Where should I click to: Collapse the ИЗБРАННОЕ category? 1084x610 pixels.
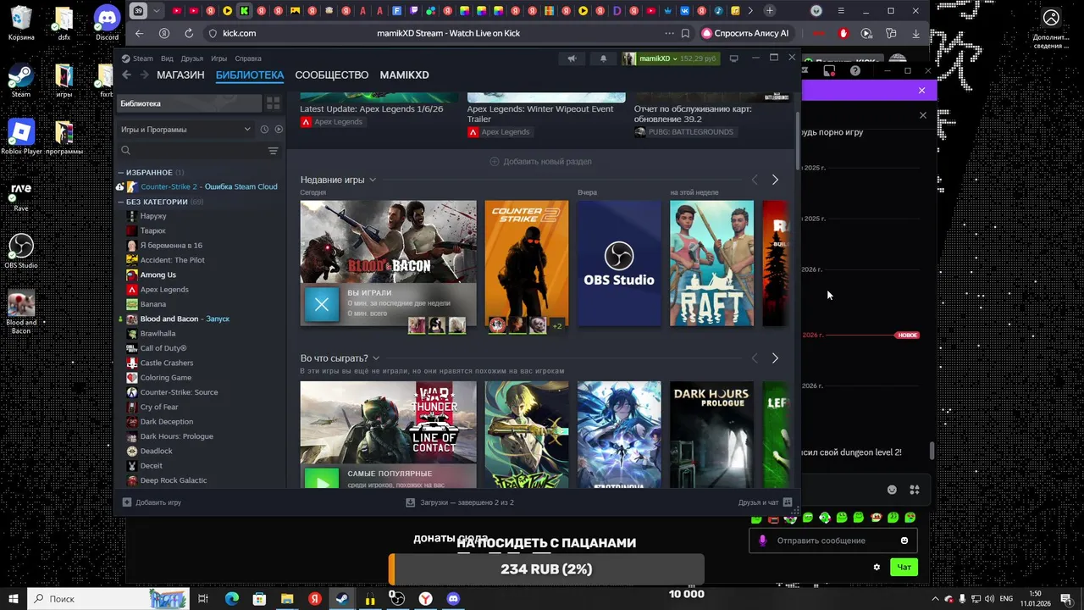click(x=121, y=172)
